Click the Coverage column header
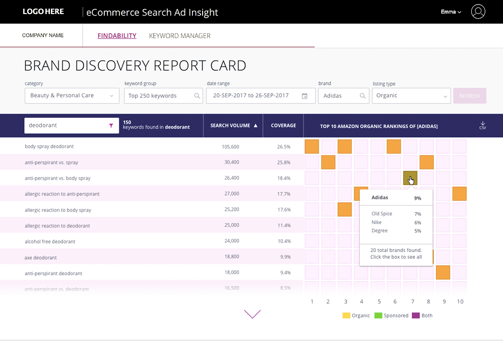 point(283,126)
